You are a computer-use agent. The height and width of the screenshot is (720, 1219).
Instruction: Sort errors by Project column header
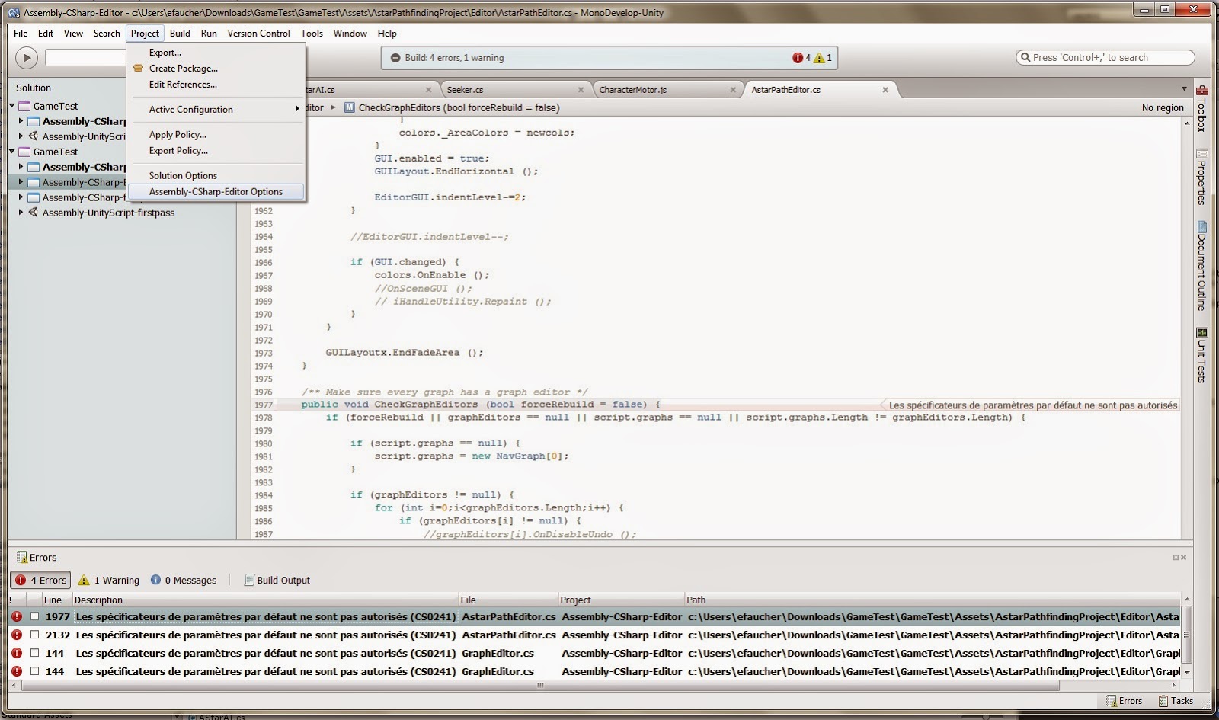tap(621, 600)
